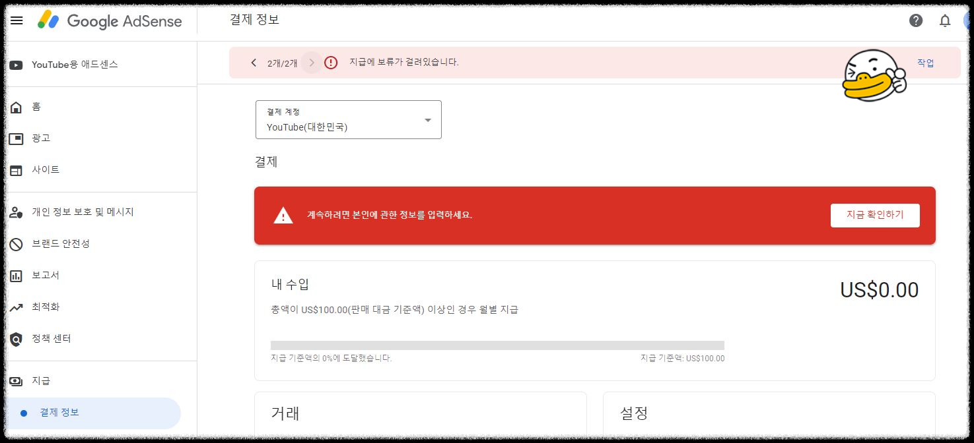Image resolution: width=974 pixels, height=443 pixels.
Task: Click 지급 기준액: US$100.00 label
Action: tap(682, 359)
